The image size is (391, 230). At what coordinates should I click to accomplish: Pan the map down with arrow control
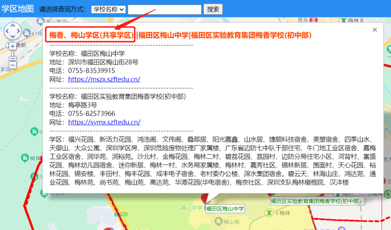(13, 36)
